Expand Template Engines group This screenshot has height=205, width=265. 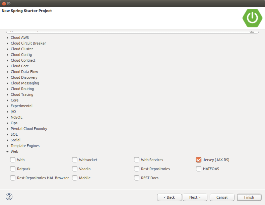[7, 146]
